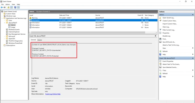Click Import Custom View action
The image size is (195, 103).
[169, 24]
